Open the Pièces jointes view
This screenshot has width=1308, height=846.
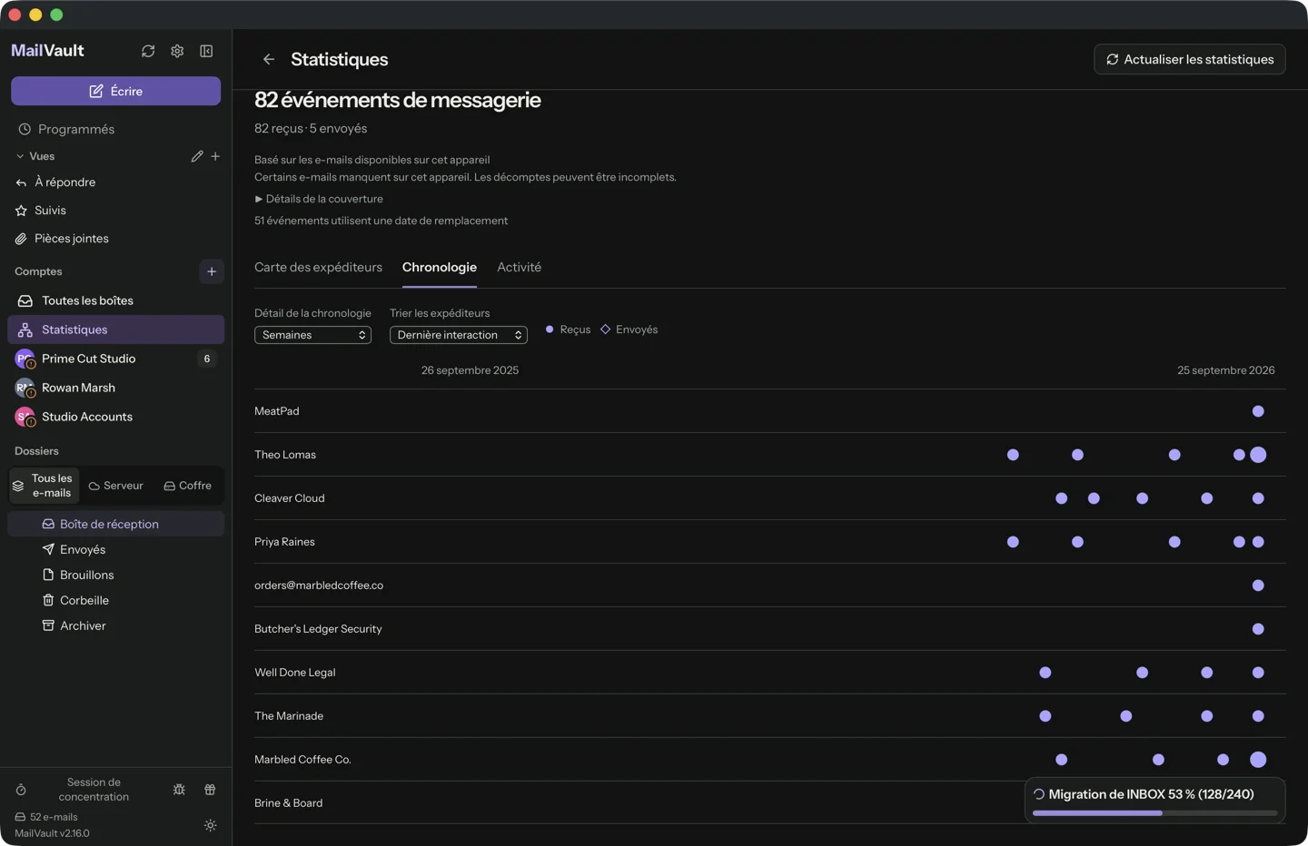point(115,239)
